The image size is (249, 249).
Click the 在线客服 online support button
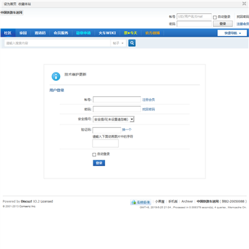point(140,202)
